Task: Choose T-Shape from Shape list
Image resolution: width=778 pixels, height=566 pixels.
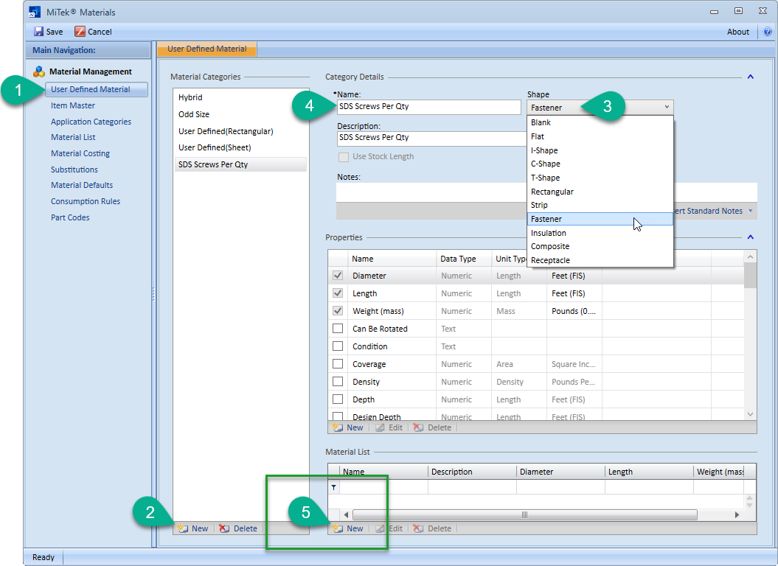Action: (600, 178)
